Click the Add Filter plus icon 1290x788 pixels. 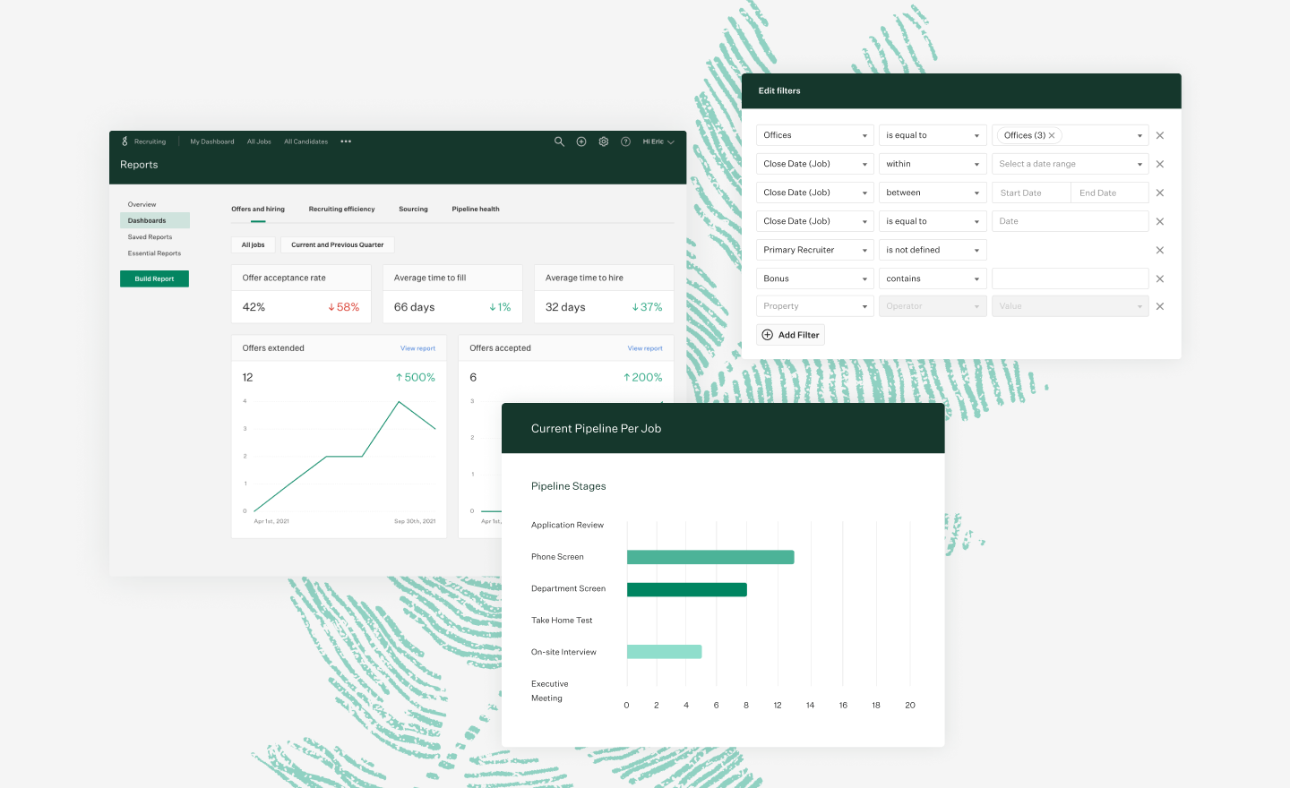[767, 334]
